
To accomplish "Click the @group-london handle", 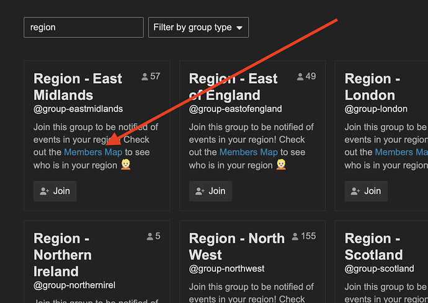I will click(376, 109).
